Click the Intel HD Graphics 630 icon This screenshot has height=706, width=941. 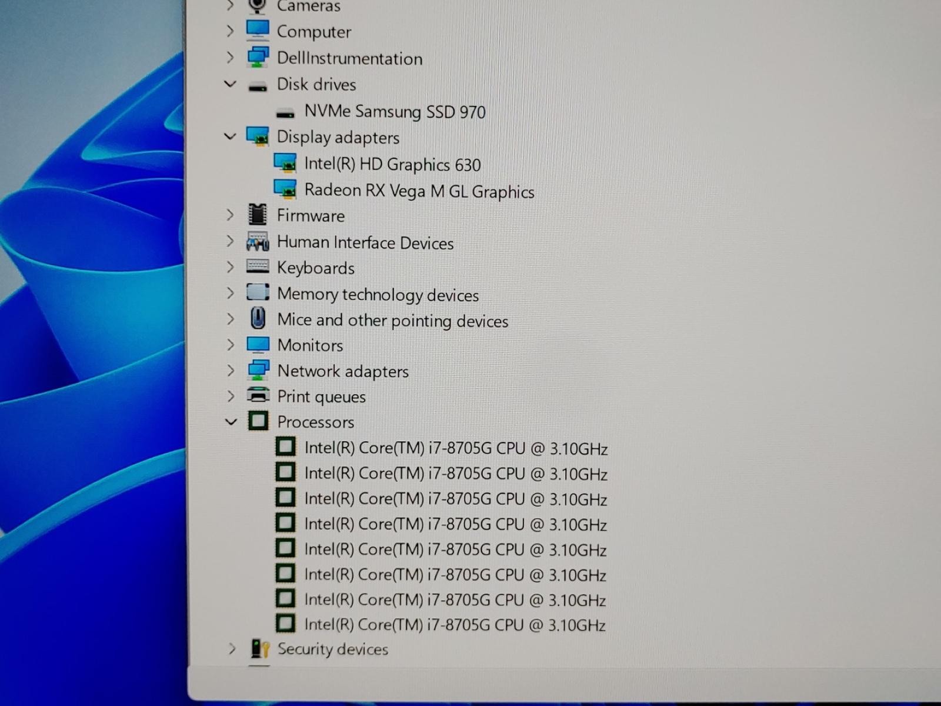285,163
